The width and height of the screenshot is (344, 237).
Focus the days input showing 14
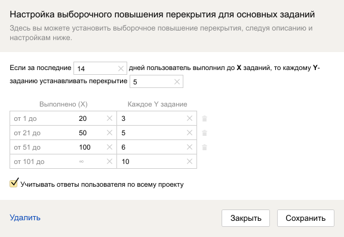pyautogui.click(x=96, y=69)
